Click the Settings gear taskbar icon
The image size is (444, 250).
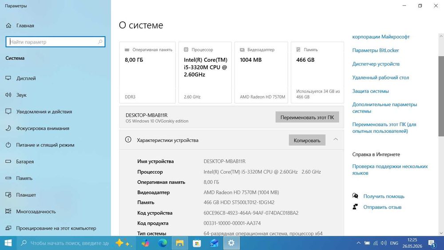click(231, 243)
